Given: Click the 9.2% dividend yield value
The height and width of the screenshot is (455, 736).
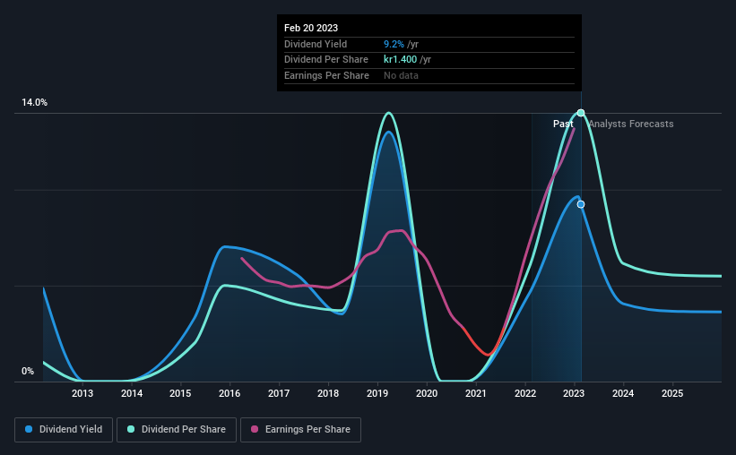Looking at the screenshot, I should [394, 44].
